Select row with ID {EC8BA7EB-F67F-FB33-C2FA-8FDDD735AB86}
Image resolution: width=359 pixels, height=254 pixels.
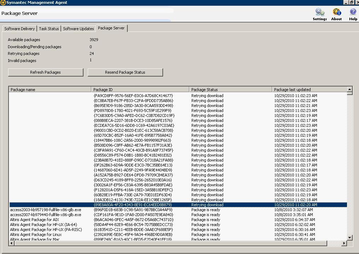pos(178,101)
